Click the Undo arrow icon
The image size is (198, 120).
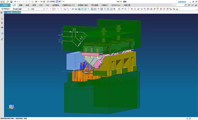[15, 2]
